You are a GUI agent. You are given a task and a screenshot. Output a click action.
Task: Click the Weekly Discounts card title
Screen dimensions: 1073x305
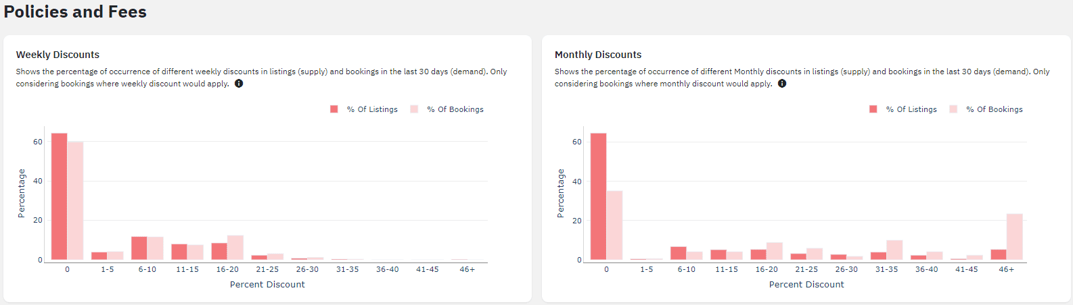point(58,55)
